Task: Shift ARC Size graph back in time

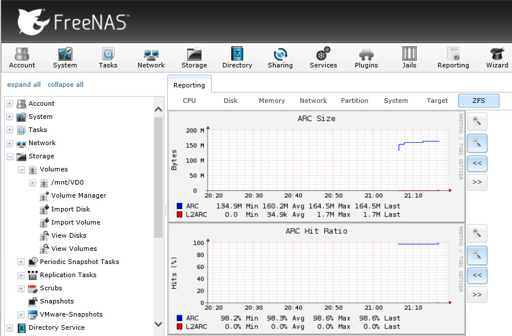Action: [477, 163]
